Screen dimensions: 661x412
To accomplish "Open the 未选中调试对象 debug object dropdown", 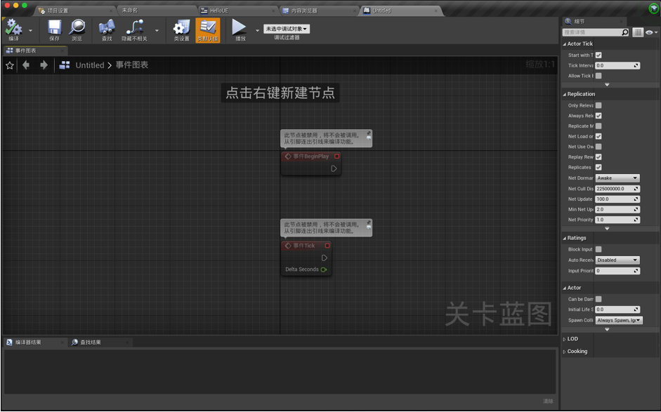I will (x=287, y=29).
